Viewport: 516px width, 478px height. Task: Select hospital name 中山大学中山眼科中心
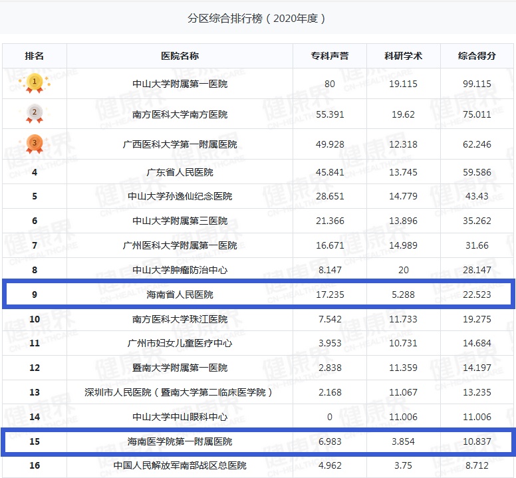(x=180, y=417)
